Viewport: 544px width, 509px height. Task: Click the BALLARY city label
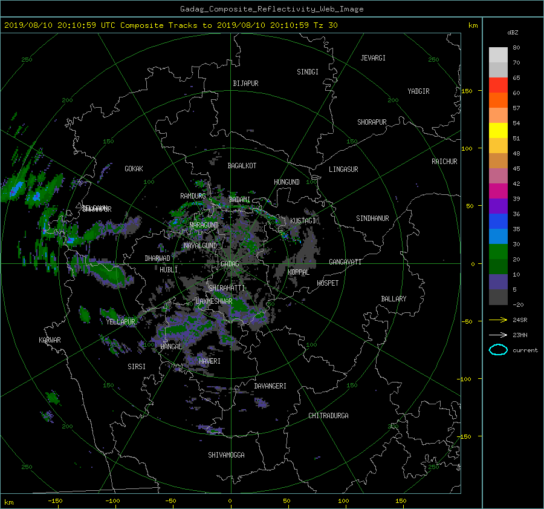pos(393,299)
